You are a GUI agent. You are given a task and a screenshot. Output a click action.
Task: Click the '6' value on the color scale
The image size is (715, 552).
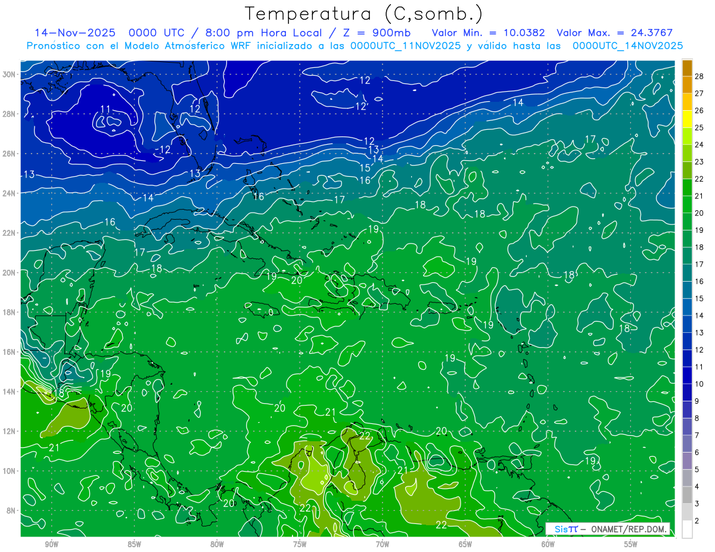coord(697,453)
